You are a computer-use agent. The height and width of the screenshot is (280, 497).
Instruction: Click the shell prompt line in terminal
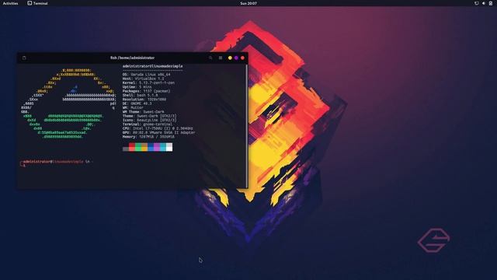point(57,162)
